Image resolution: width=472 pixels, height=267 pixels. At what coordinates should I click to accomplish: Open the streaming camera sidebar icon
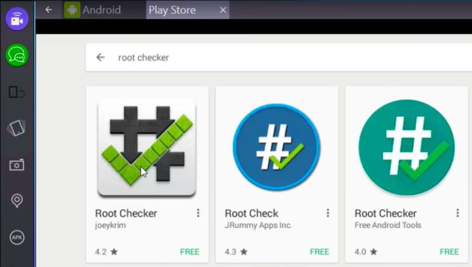tap(17, 19)
